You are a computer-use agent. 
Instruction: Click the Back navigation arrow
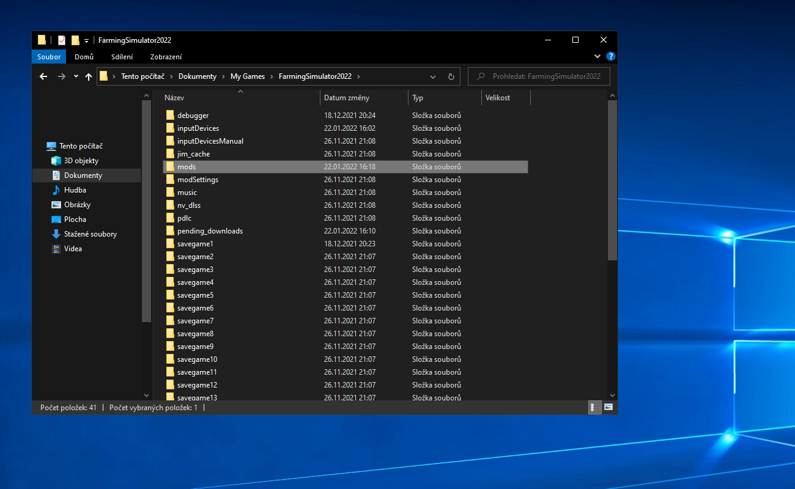(43, 76)
